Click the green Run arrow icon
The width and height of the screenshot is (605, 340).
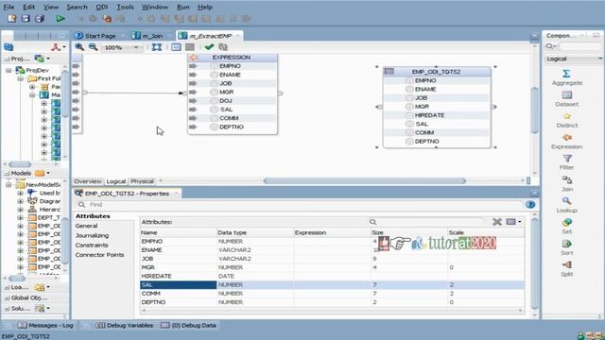coord(60,19)
